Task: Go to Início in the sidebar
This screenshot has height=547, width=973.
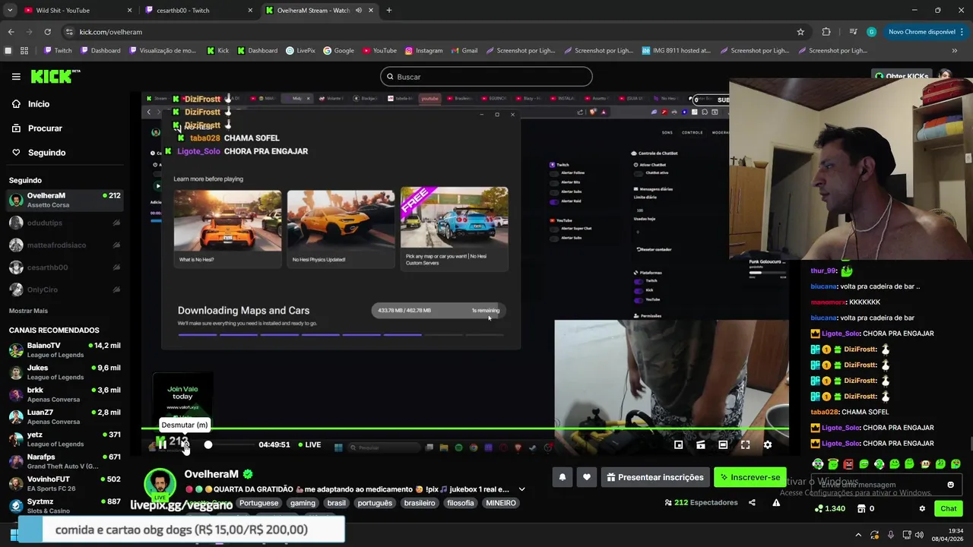Action: click(30, 104)
